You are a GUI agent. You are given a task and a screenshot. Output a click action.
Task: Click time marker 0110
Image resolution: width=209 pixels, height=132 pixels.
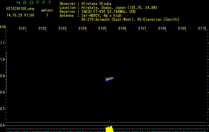click(x=202, y=28)
